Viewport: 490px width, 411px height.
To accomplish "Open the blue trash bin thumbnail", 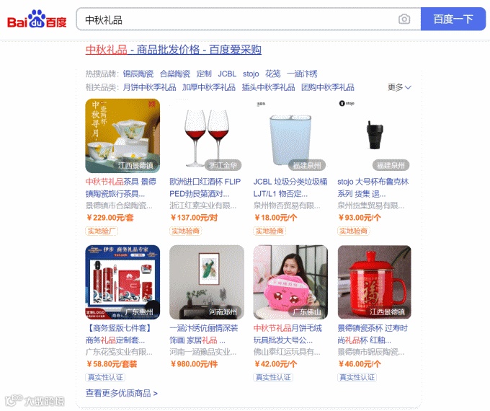I will coord(290,136).
